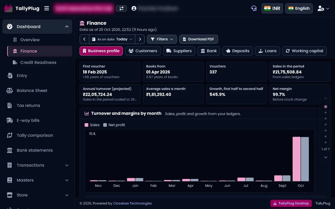Switch to the Loans tab
Image resolution: width=335 pixels, height=209 pixels.
267,51
